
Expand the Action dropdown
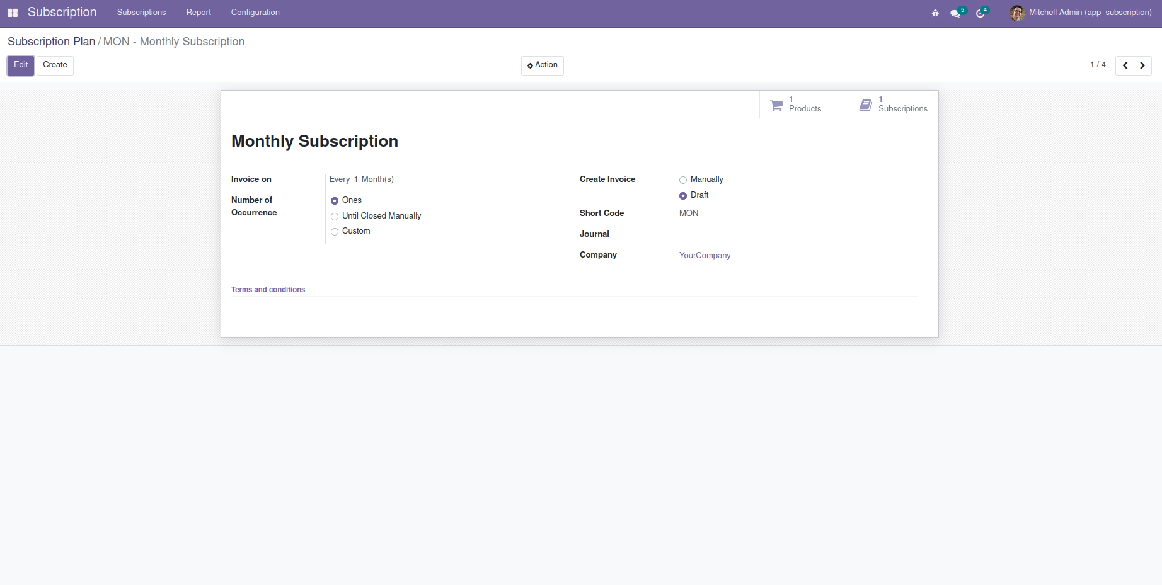(x=543, y=65)
